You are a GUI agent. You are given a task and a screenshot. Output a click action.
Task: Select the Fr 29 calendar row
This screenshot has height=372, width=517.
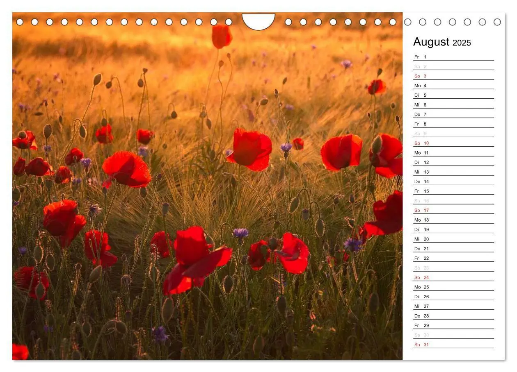tap(453, 325)
